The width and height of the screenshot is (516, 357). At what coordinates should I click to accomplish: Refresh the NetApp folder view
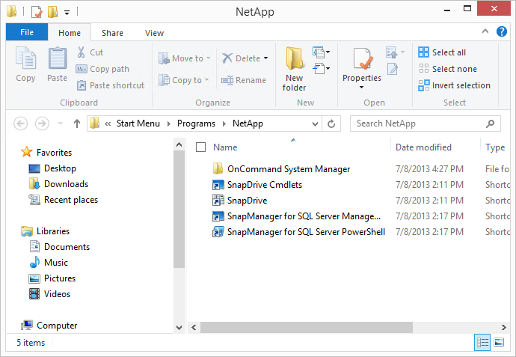(332, 123)
